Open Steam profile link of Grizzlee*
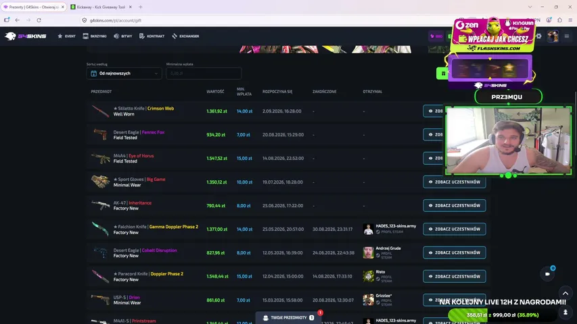Viewport: 577px width, 324px height. coord(384,302)
